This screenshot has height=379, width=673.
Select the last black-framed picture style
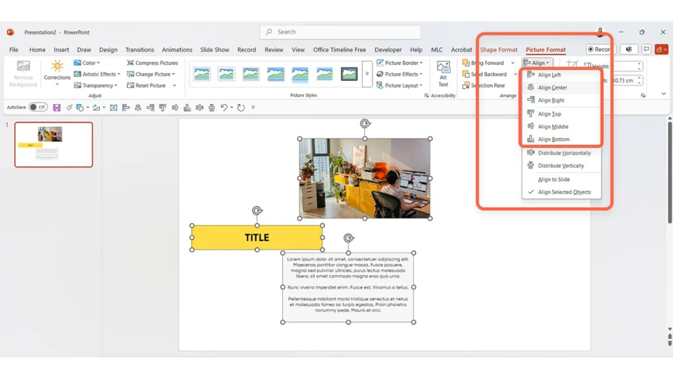[349, 74]
